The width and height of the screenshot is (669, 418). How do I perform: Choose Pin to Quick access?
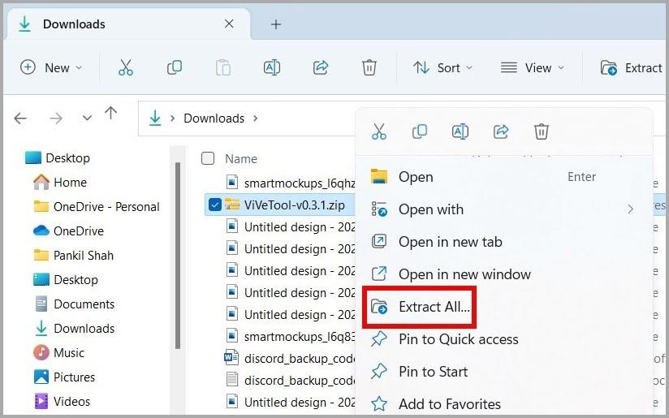[503, 339]
